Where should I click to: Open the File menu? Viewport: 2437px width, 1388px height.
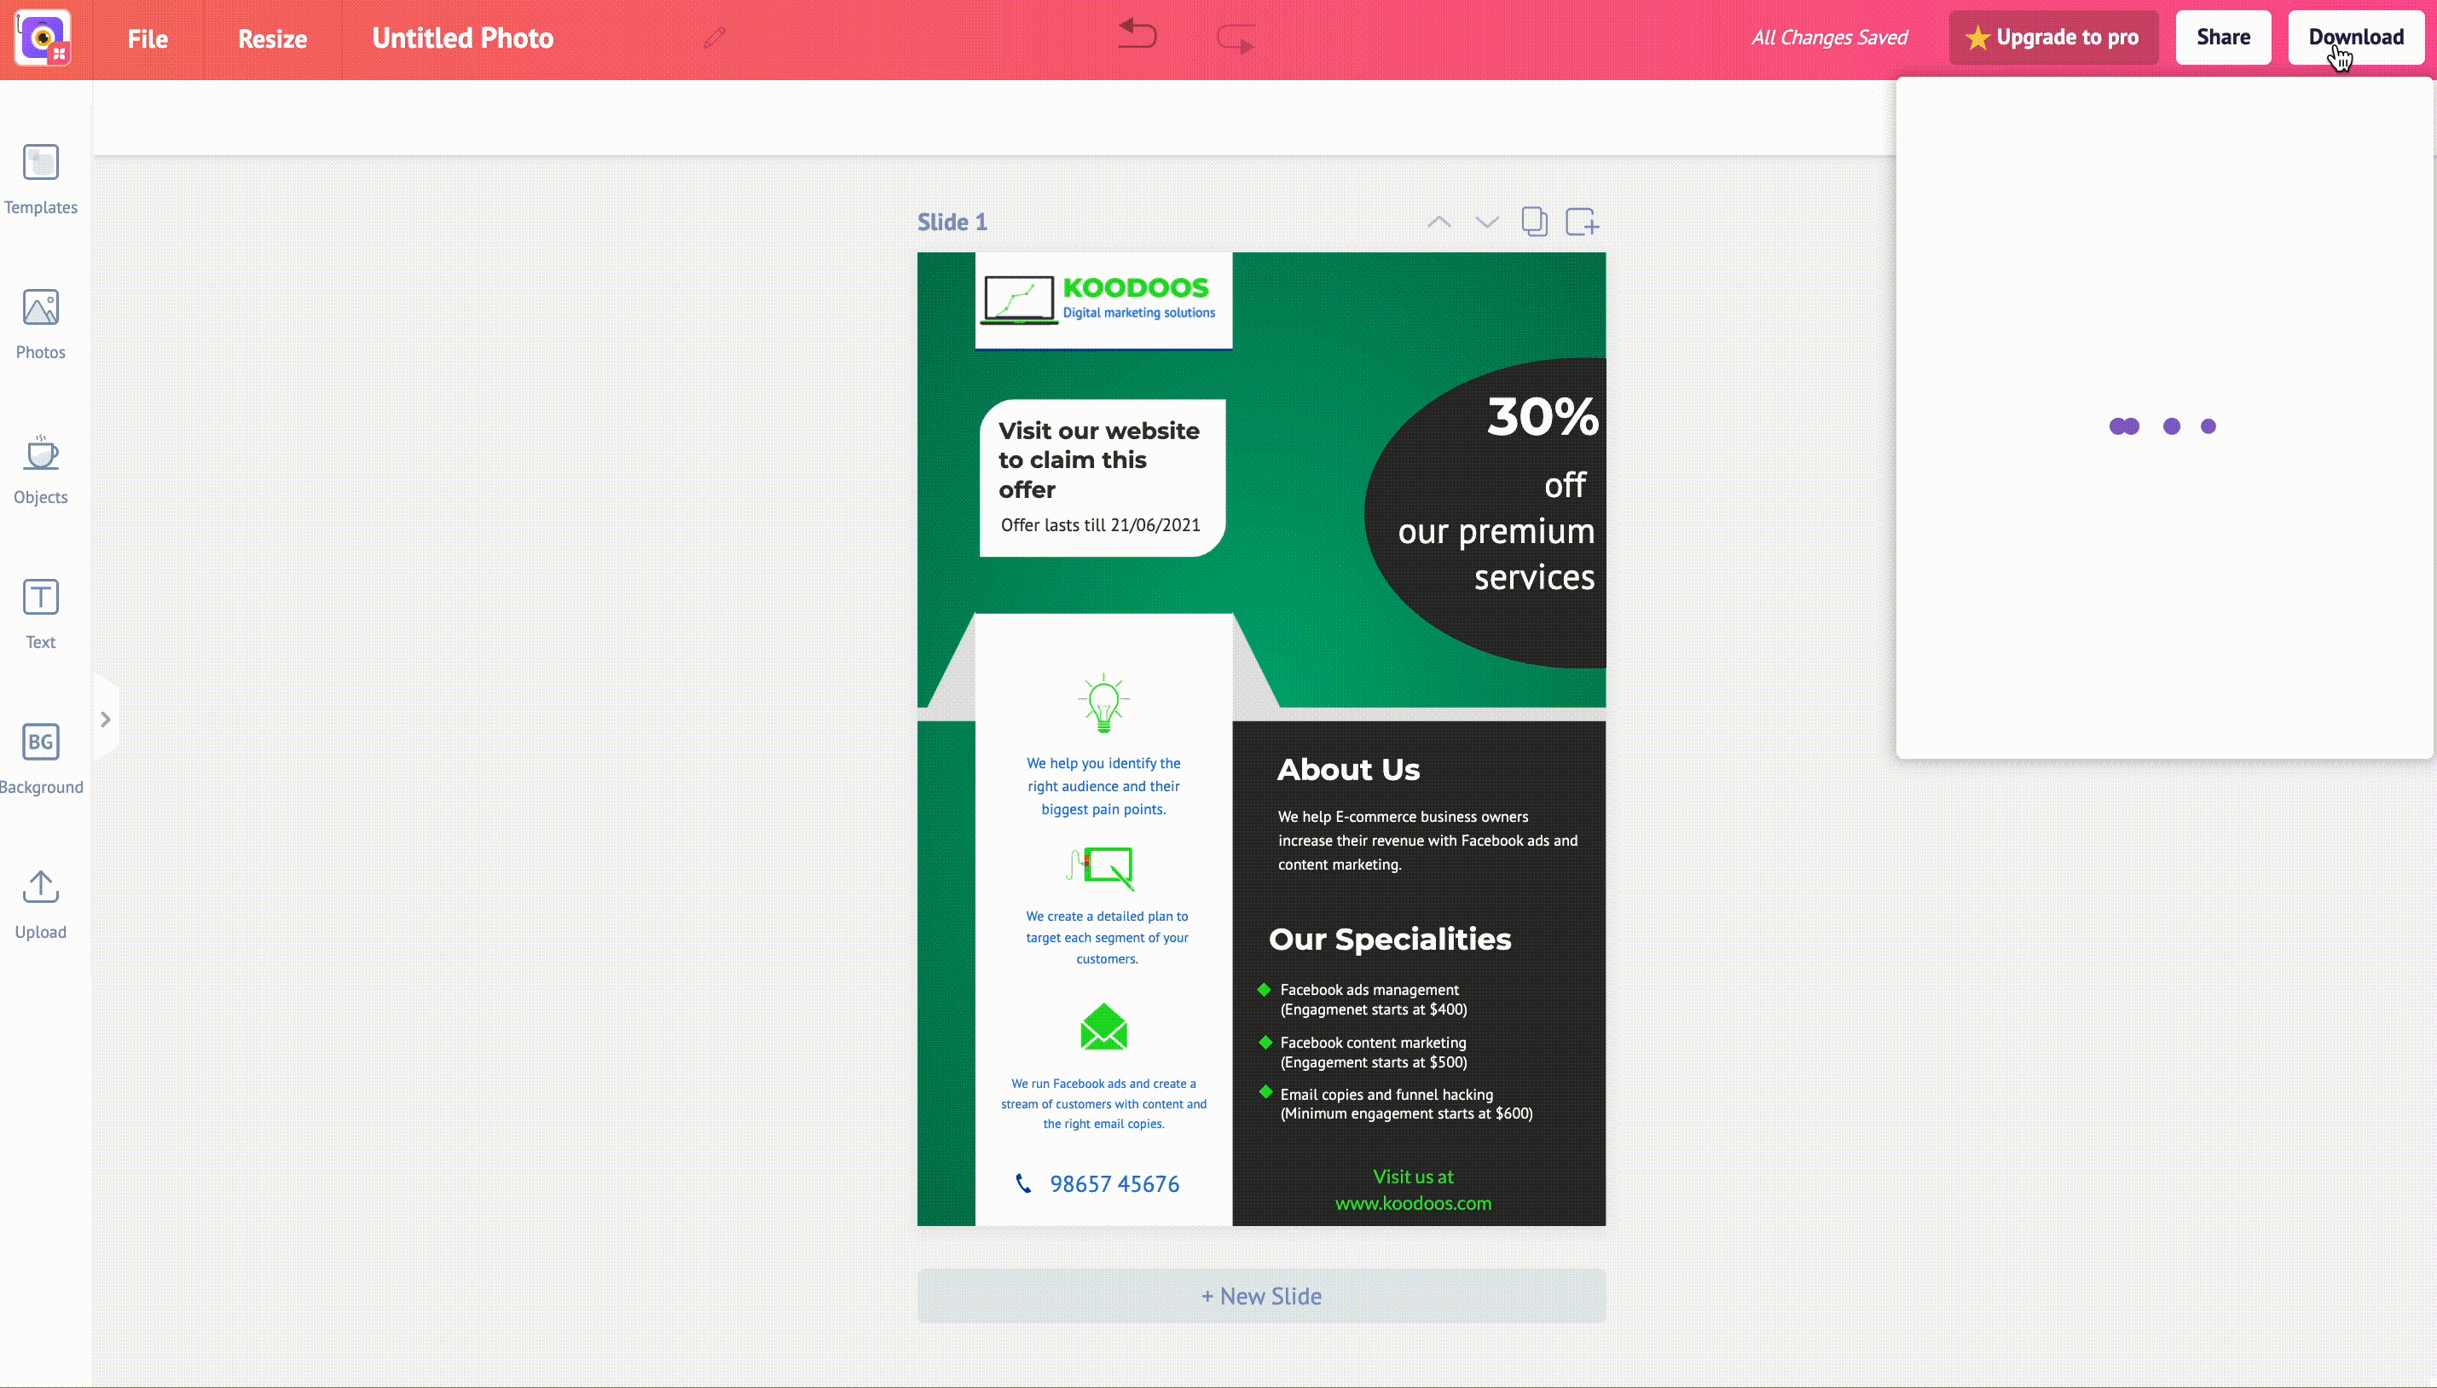[x=148, y=37]
